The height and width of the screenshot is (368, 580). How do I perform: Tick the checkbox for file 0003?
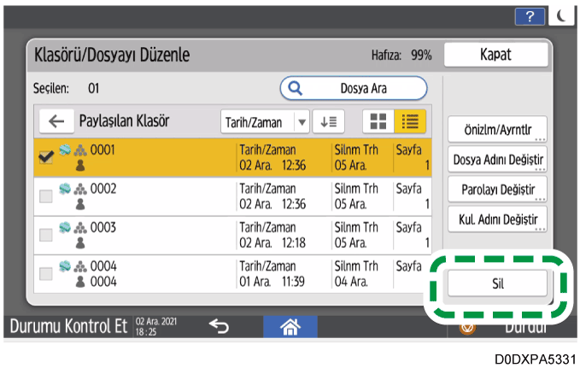pos(45,236)
